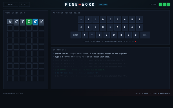Click the Z key

136,35
